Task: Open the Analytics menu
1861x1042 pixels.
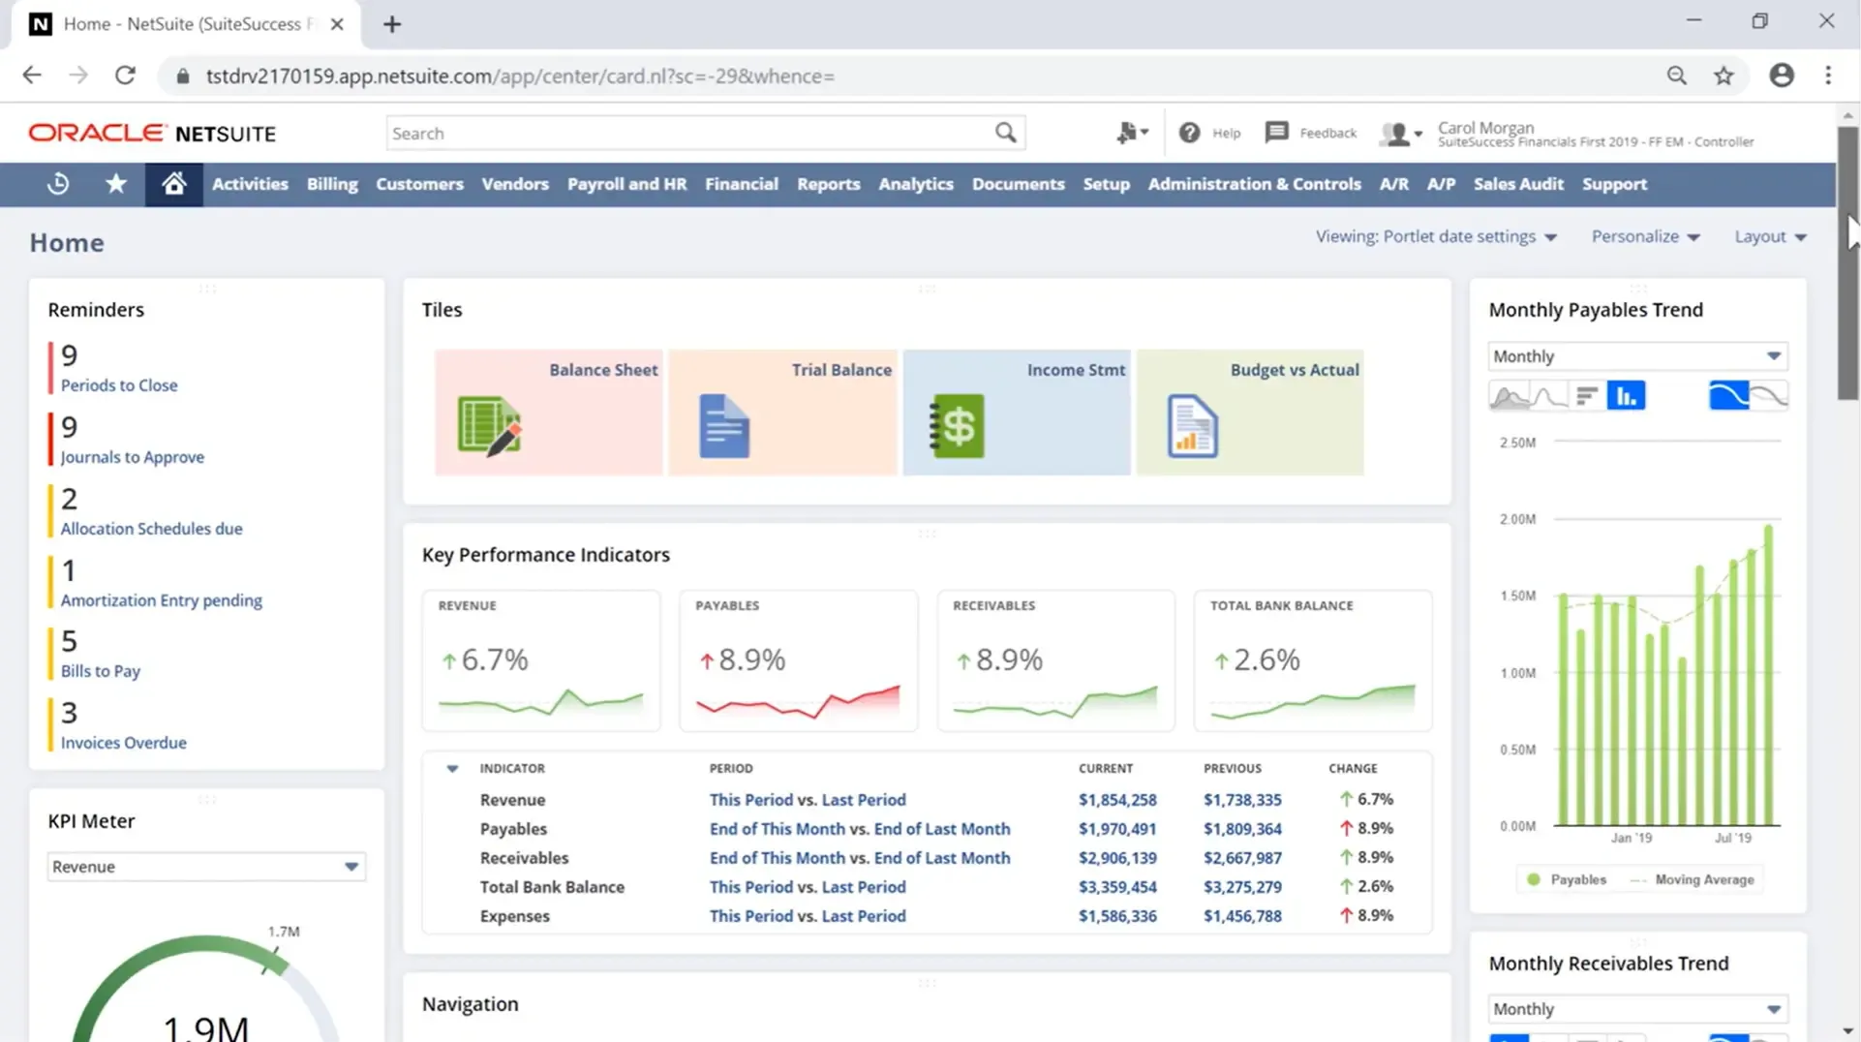Action: coord(915,184)
